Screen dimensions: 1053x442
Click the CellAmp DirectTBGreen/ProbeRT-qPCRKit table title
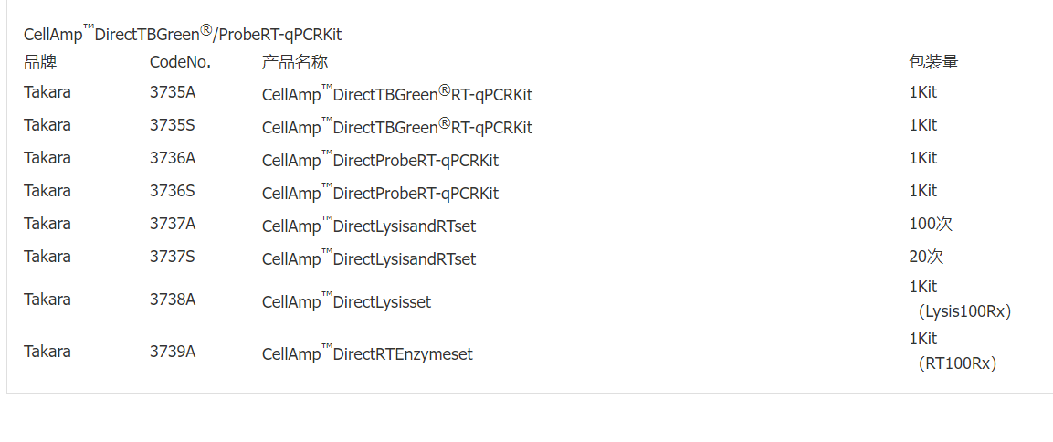click(x=183, y=34)
